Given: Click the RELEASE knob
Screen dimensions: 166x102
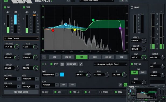Looking at the screenshot, I should [36, 57].
